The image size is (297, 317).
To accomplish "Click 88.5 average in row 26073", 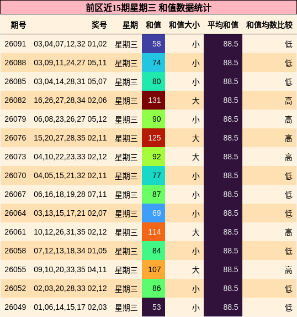I will [231, 157].
